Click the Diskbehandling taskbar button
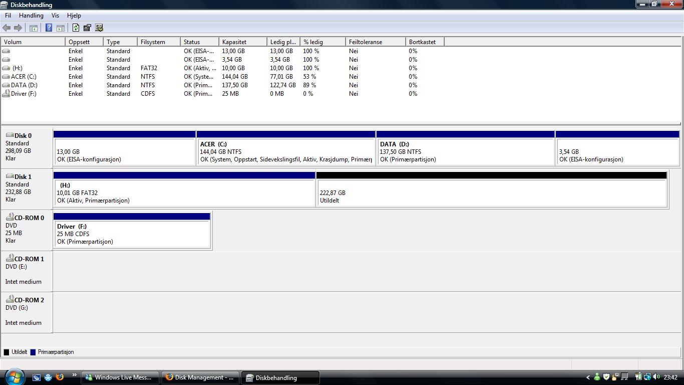This screenshot has width=684, height=385. [280, 377]
